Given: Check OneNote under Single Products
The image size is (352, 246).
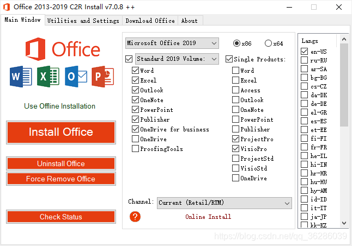Looking at the screenshot, I should (235, 110).
